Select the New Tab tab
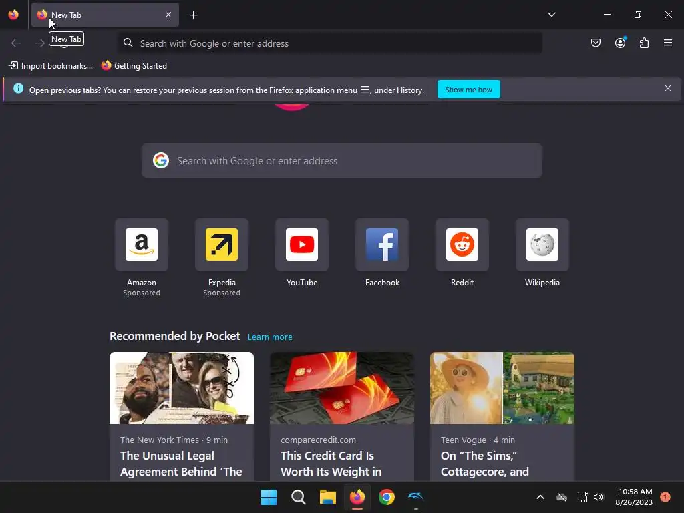The image size is (684, 513). (x=105, y=15)
